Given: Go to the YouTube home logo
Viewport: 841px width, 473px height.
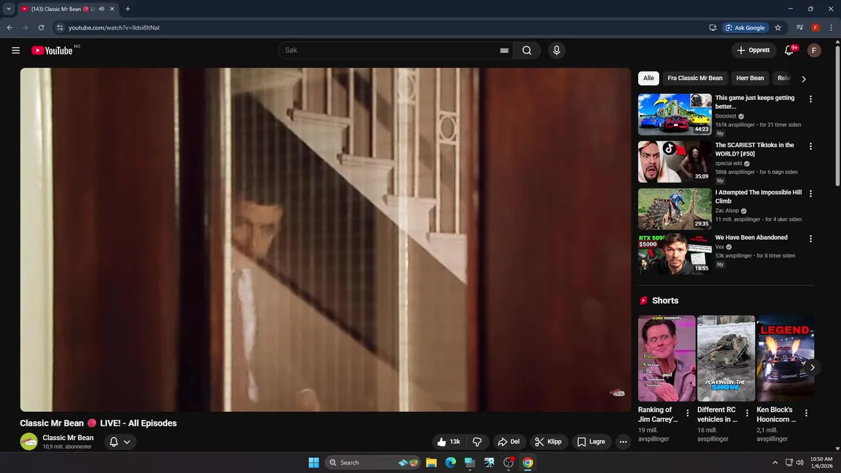Looking at the screenshot, I should click(x=52, y=51).
